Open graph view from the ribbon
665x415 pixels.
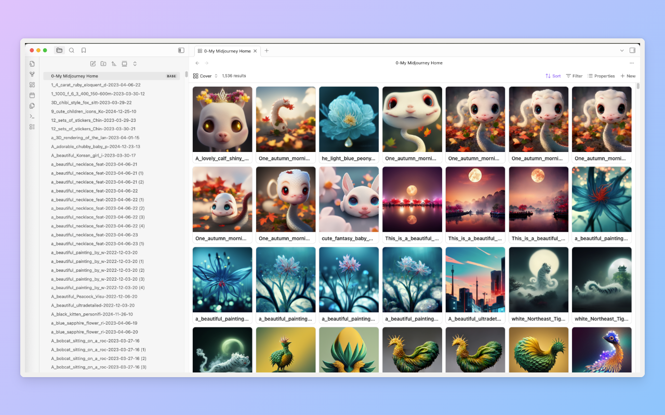[x=32, y=74]
